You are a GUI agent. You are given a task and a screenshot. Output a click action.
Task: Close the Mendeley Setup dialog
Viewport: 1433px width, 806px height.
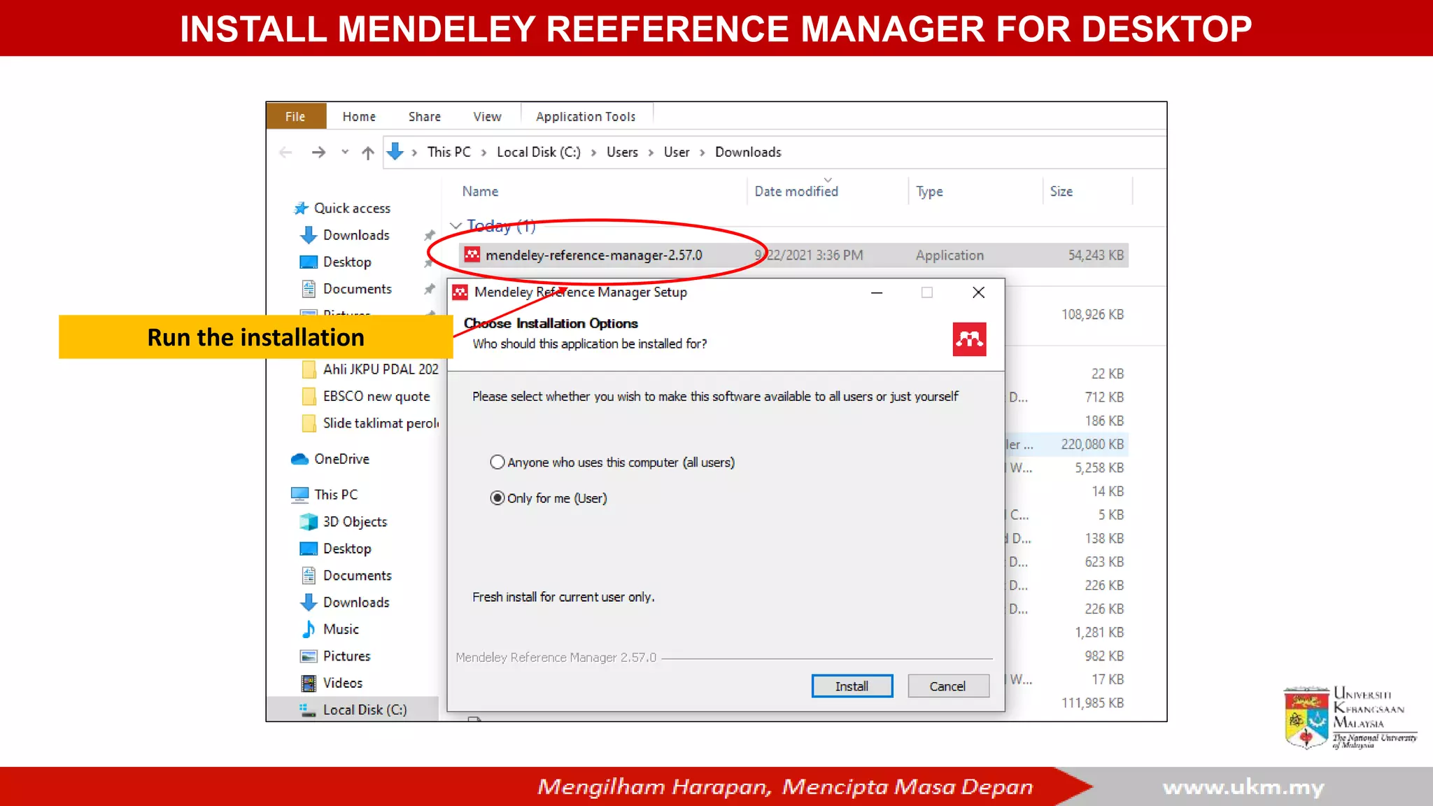click(978, 292)
